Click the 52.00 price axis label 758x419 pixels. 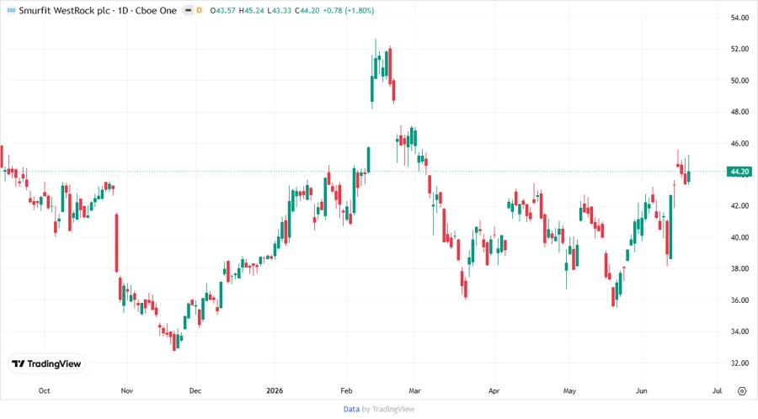coord(739,50)
